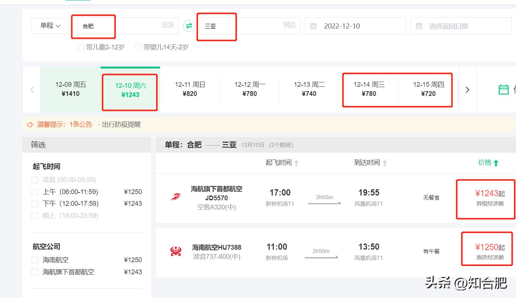Viewport: 516px width, 298px height.
Task: Tick the 上午 (06:00-11:59) filter
Action: point(35,192)
